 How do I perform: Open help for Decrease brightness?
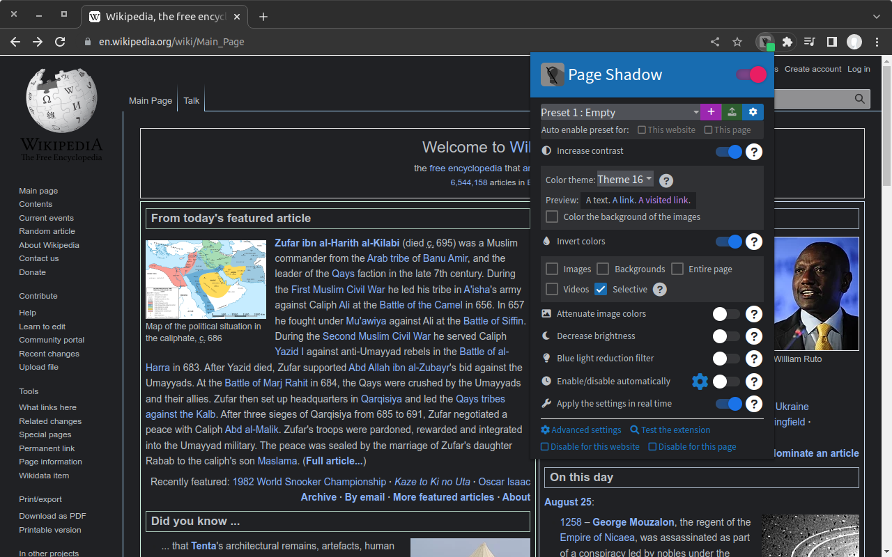tap(753, 336)
